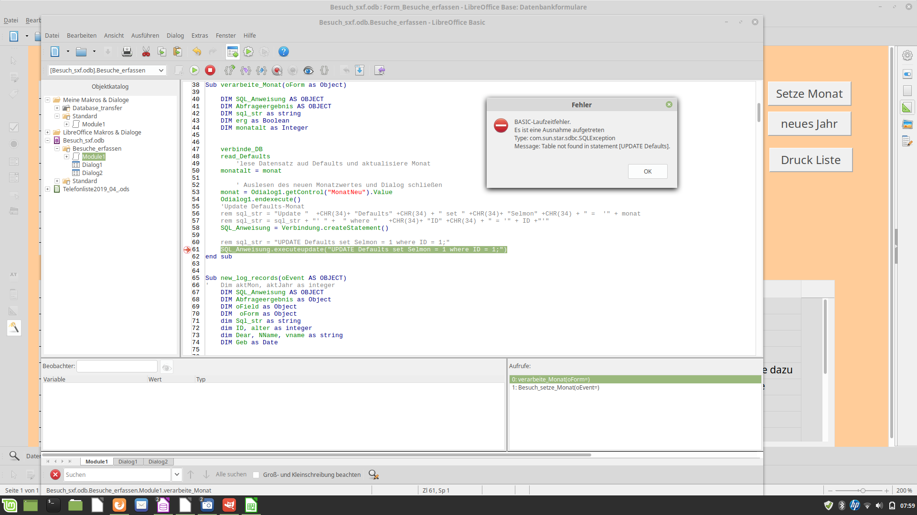The height and width of the screenshot is (515, 917).
Task: Expand the Telefonliste2019_04_.ods tree node
Action: point(48,189)
